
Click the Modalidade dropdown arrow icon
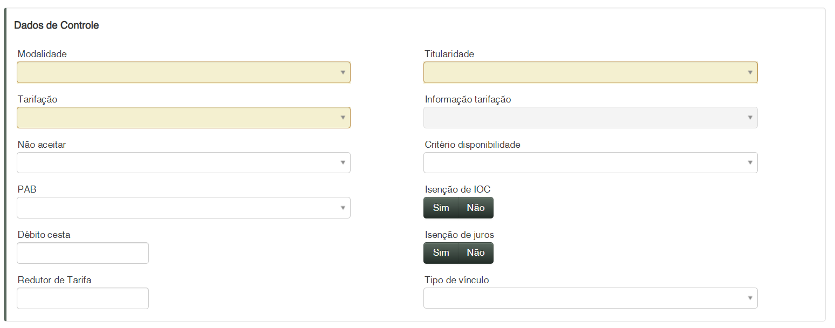[x=343, y=72]
